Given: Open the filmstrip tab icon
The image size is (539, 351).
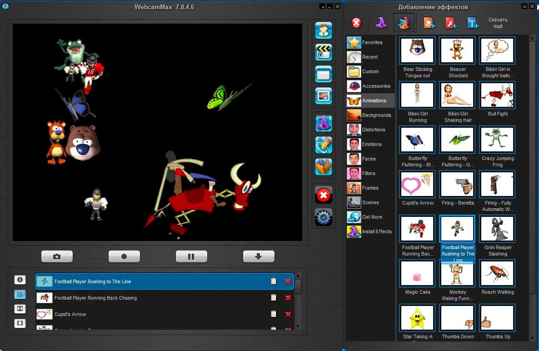Looking at the screenshot, I should [x=20, y=323].
